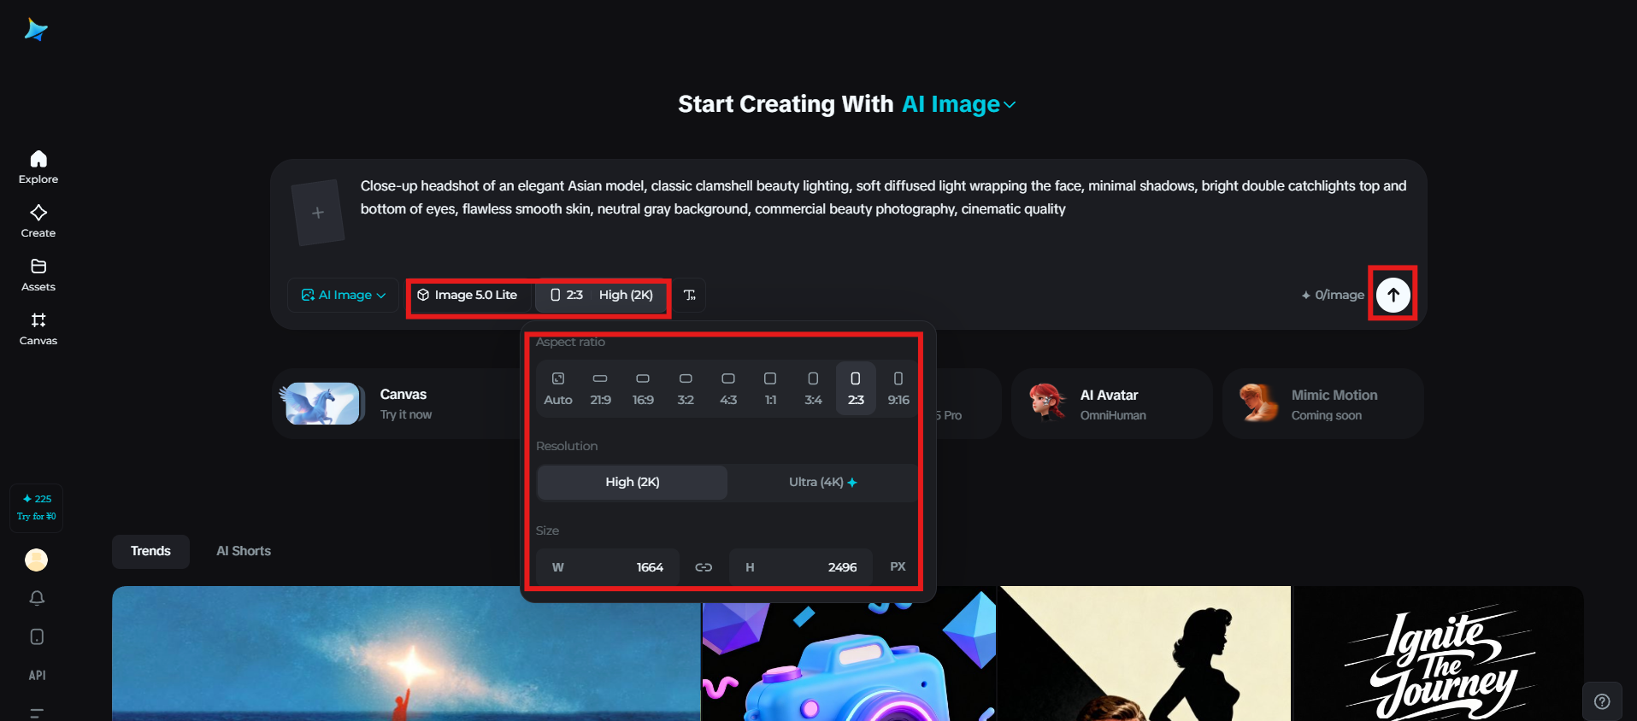
Task: Click the width input showing 1664
Action: (x=608, y=567)
